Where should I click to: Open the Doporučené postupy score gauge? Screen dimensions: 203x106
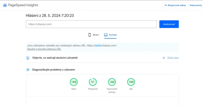pyautogui.click(x=112, y=82)
